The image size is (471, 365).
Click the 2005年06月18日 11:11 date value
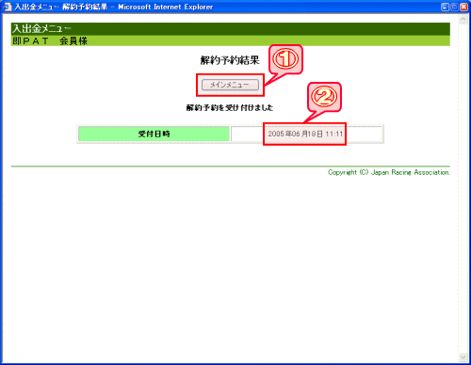[x=305, y=134]
